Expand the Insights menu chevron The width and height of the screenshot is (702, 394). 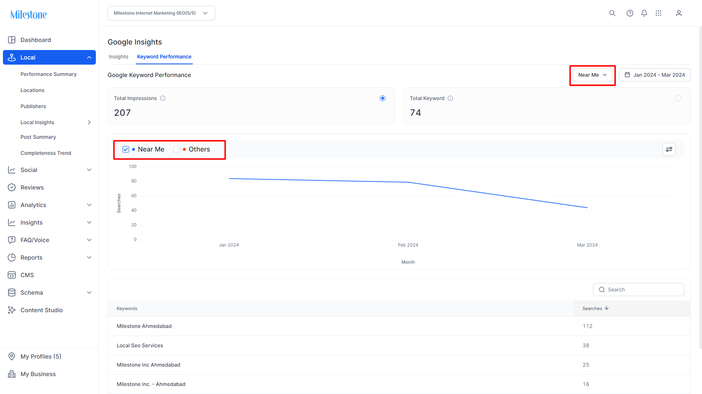coord(89,222)
